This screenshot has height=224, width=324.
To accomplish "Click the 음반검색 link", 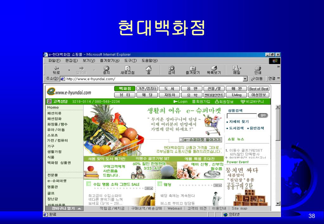I will [x=257, y=128].
